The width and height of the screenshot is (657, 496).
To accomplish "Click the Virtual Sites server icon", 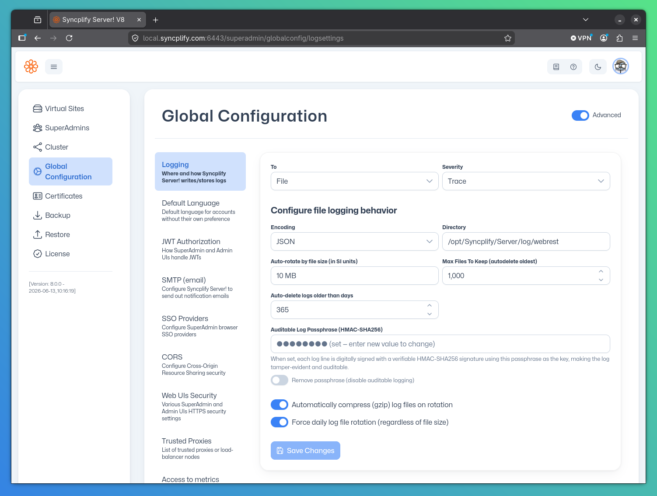I will (38, 108).
